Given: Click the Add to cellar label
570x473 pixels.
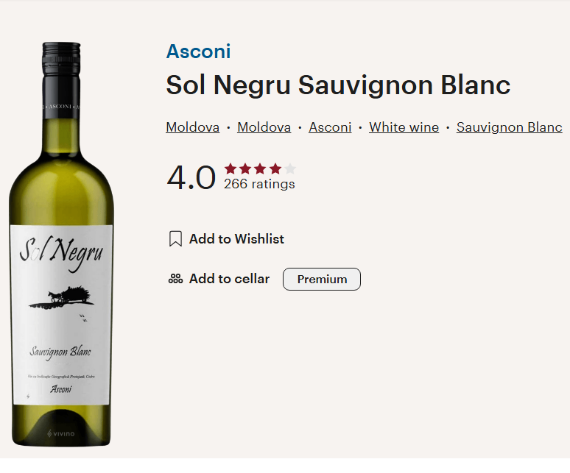Looking at the screenshot, I should pos(229,279).
